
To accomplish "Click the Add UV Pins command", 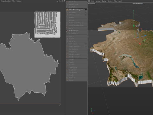I will click(x=76, y=2).
